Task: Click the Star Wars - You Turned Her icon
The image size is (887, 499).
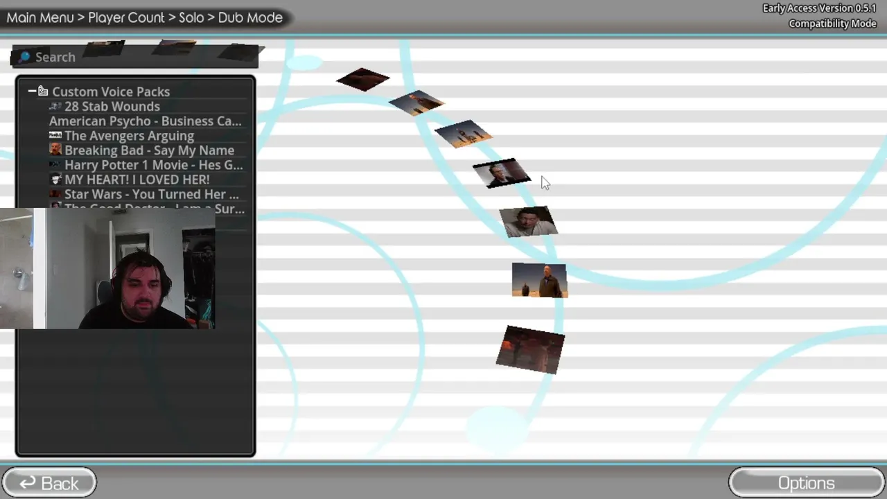Action: pos(55,194)
